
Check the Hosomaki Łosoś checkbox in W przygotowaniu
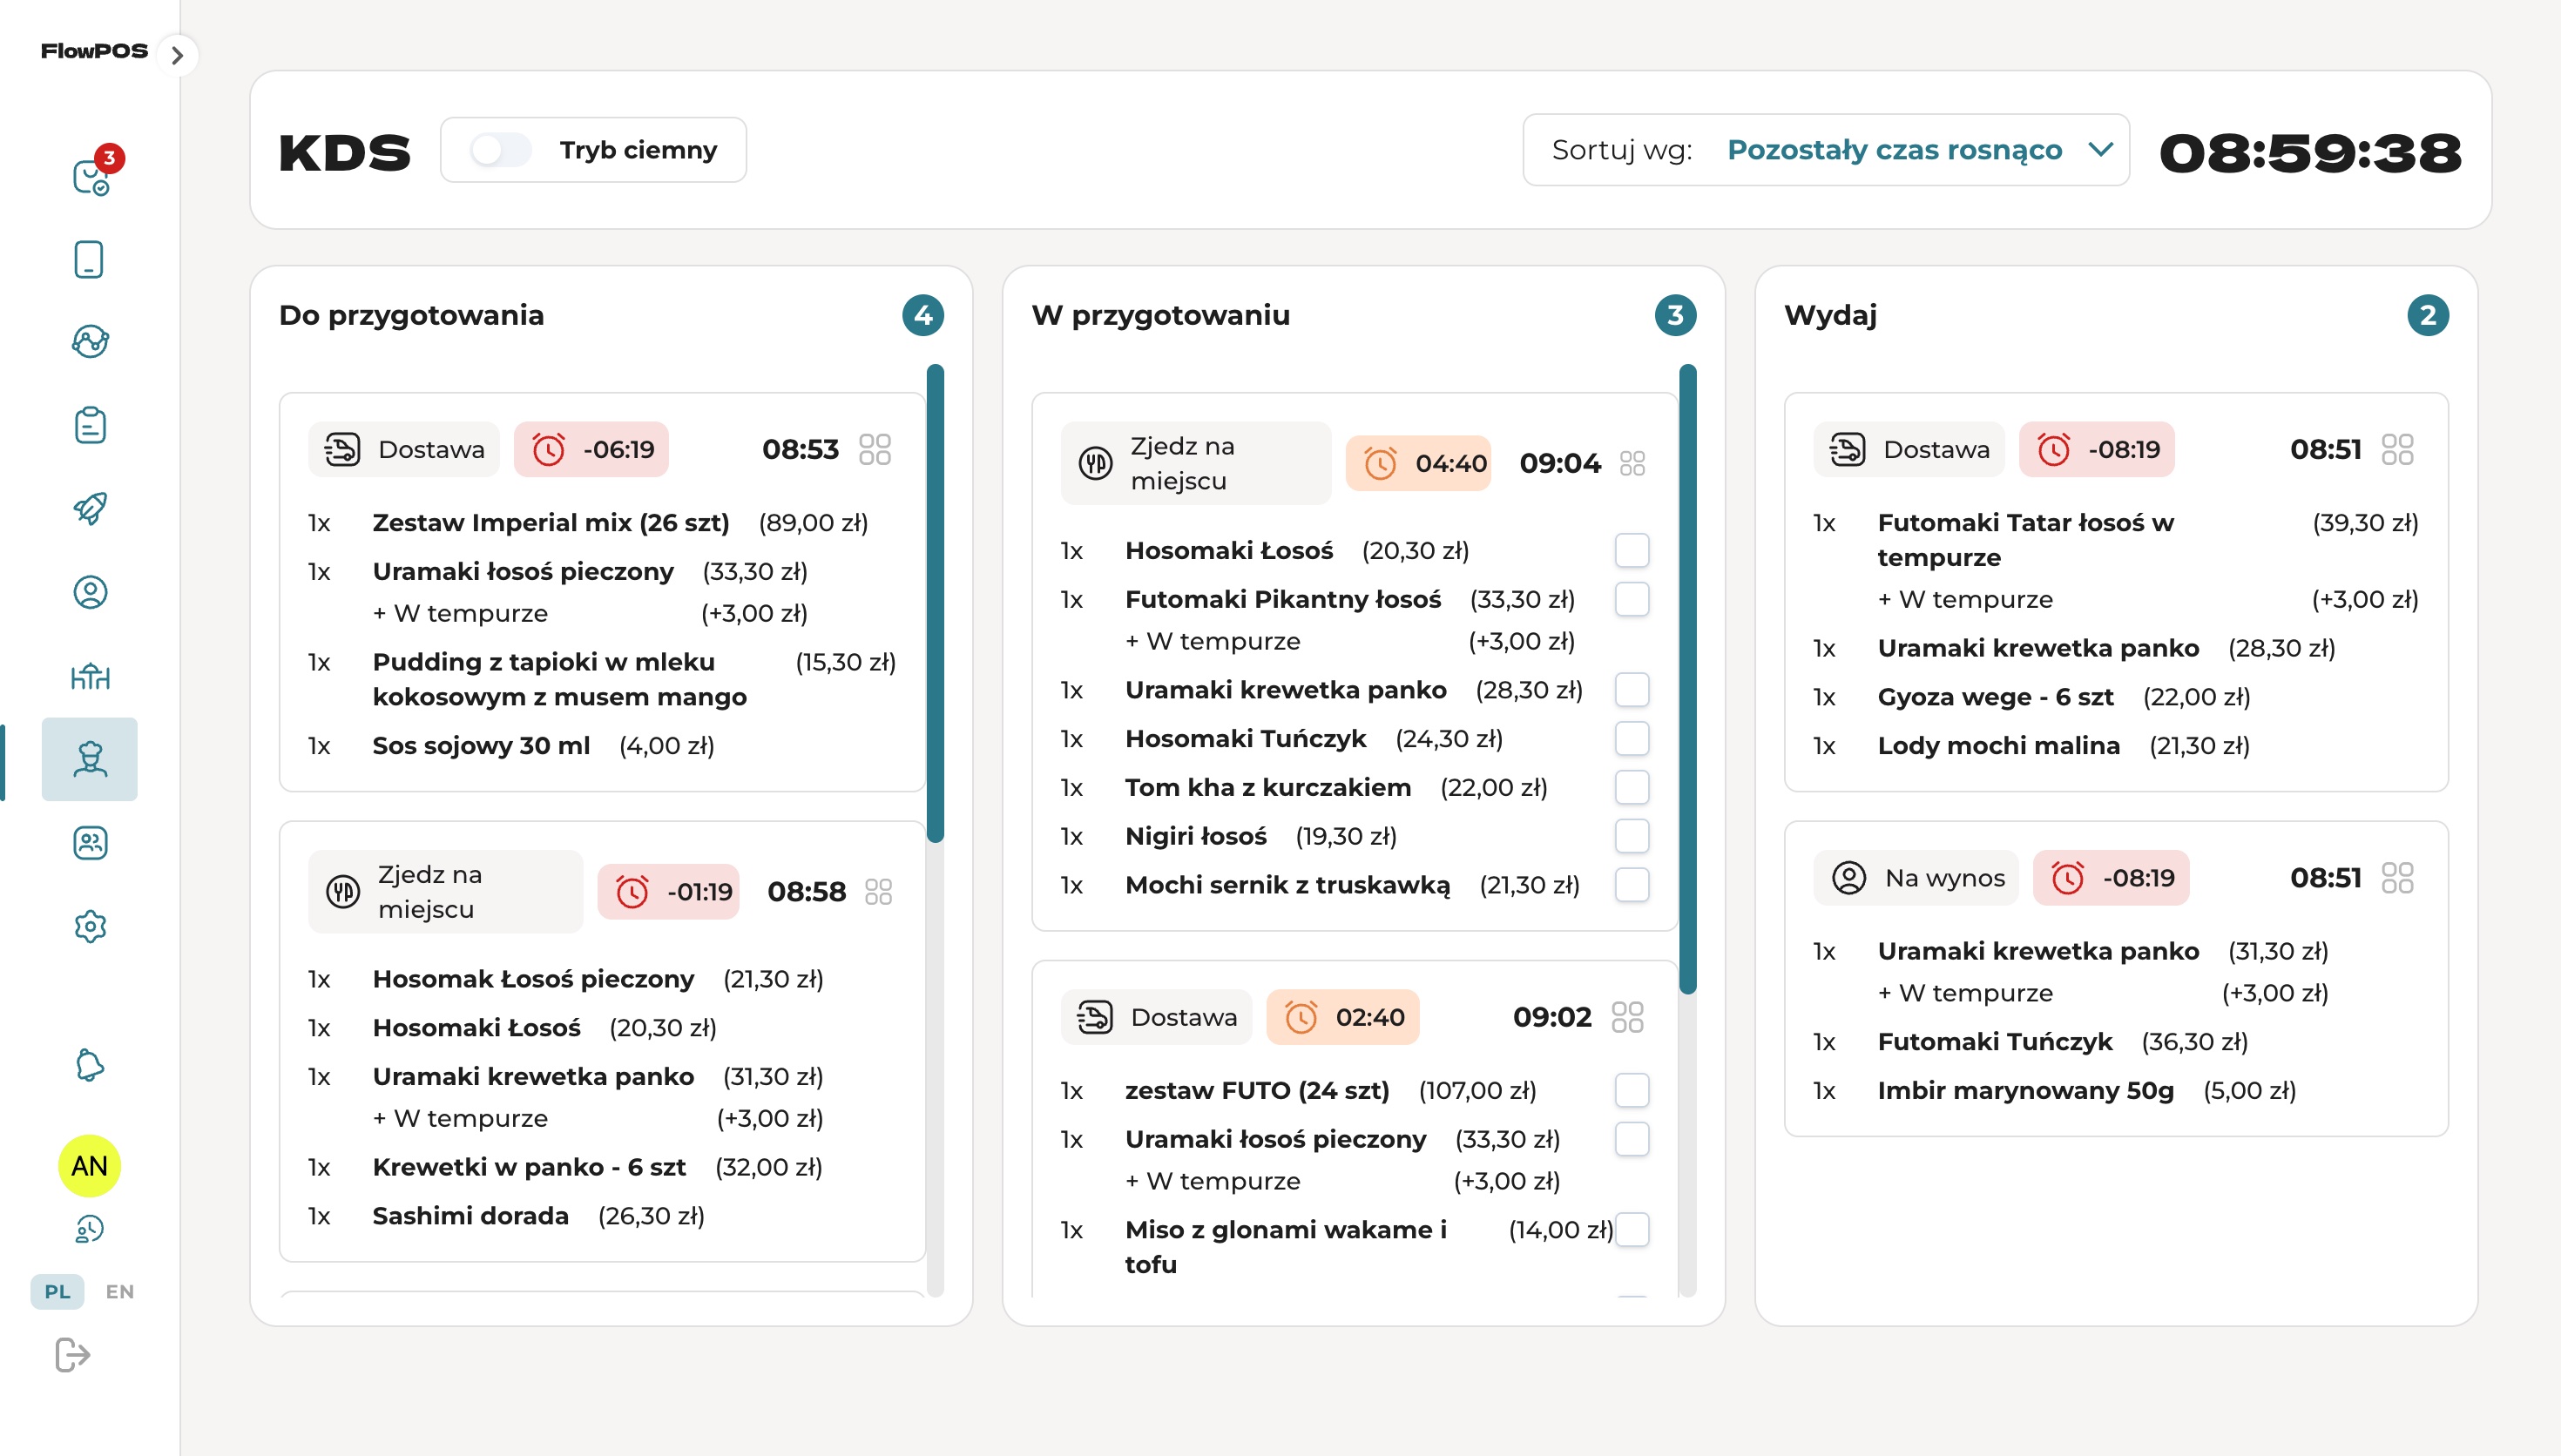[1632, 550]
